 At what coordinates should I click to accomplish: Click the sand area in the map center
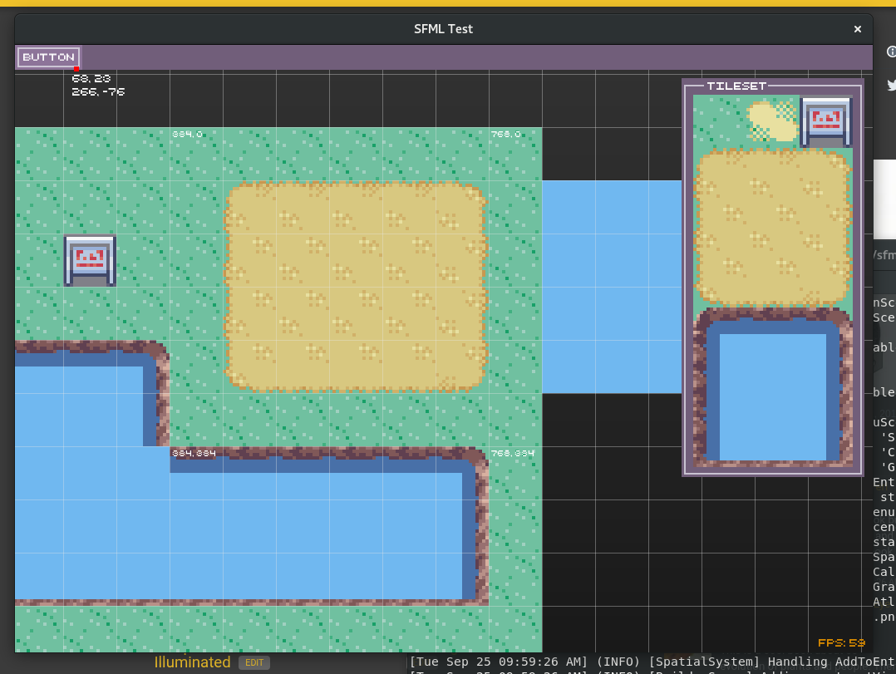(x=355, y=287)
